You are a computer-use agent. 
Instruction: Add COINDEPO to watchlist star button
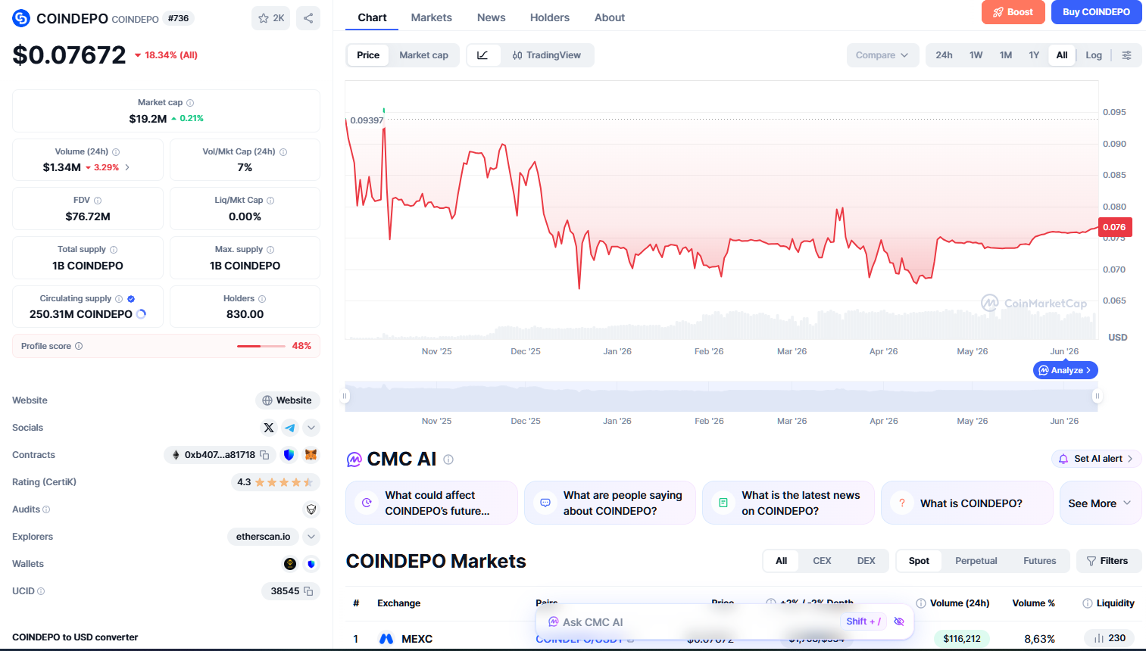[x=271, y=18]
